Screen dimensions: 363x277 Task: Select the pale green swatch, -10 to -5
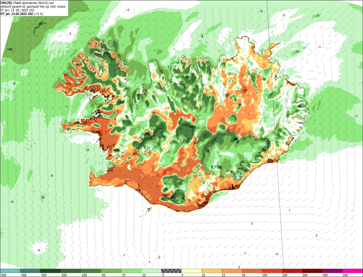pyautogui.click(x=151, y=271)
